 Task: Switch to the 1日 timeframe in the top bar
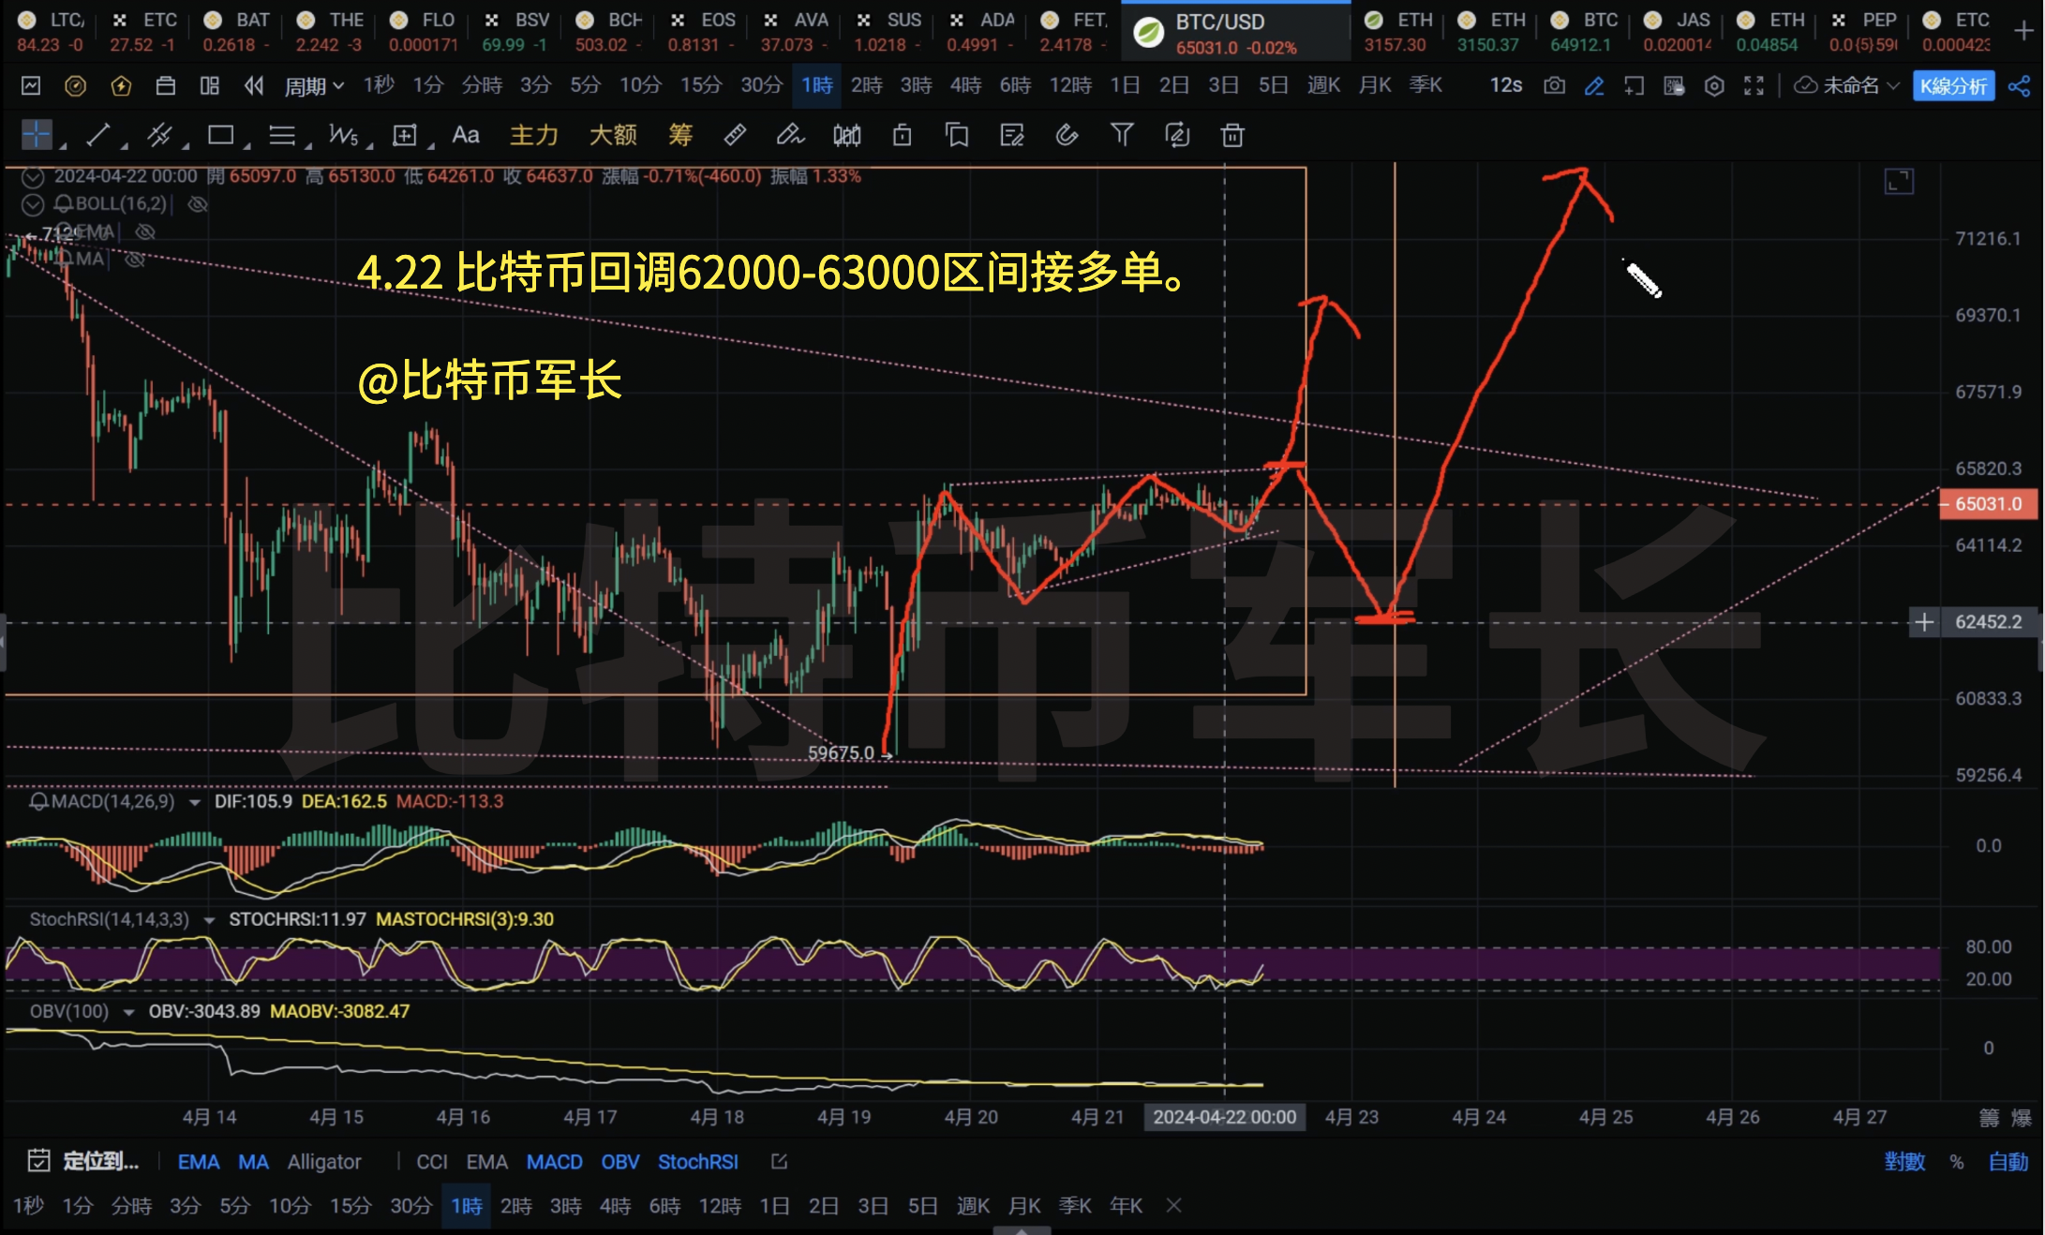pyautogui.click(x=1125, y=85)
